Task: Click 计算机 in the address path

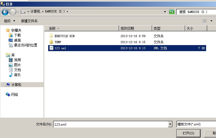Action: coord(35,12)
